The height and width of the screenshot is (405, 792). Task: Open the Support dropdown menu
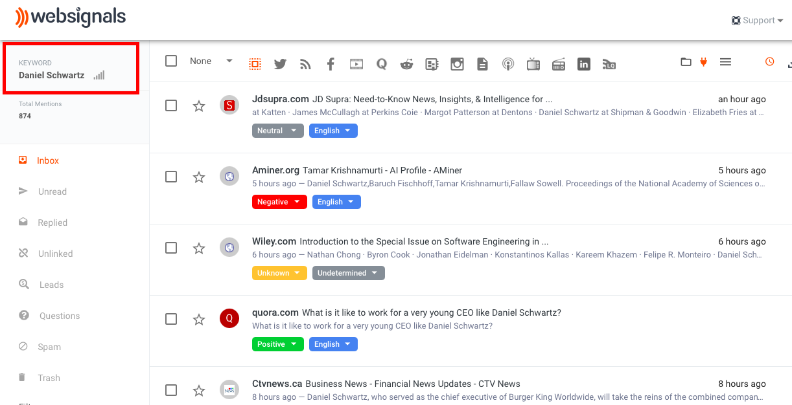pos(757,20)
